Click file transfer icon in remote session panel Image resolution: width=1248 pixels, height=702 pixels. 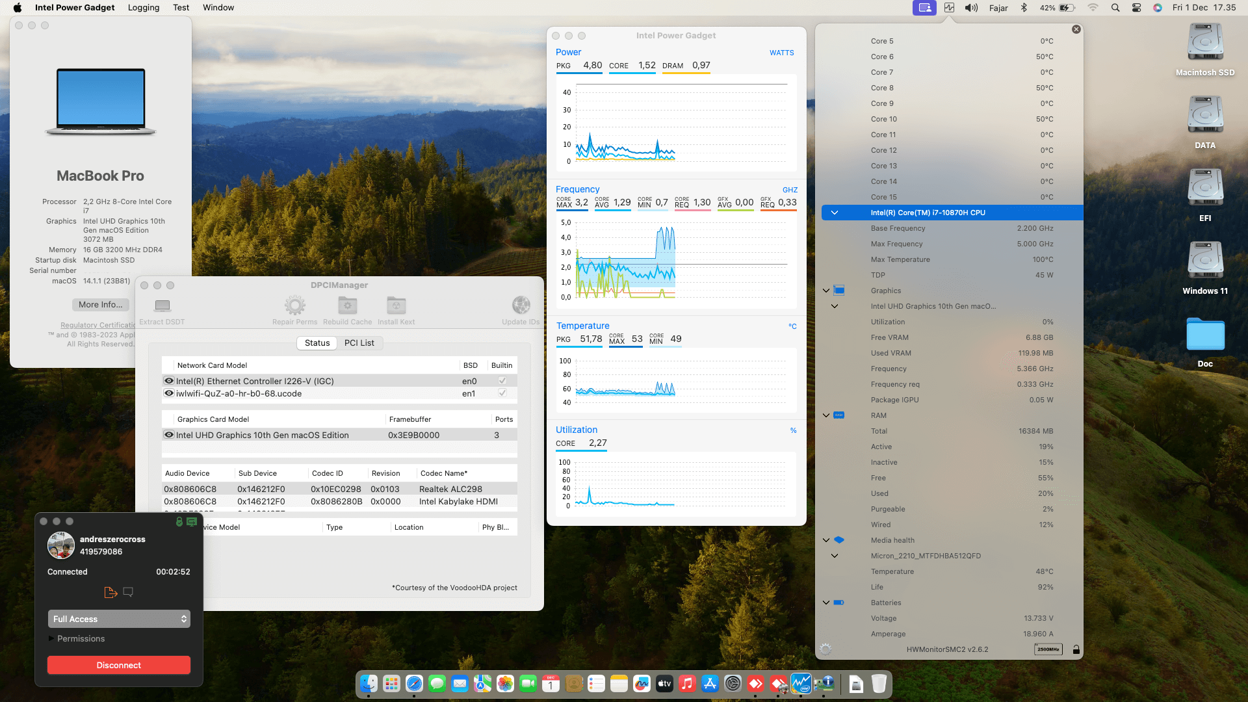click(x=110, y=592)
